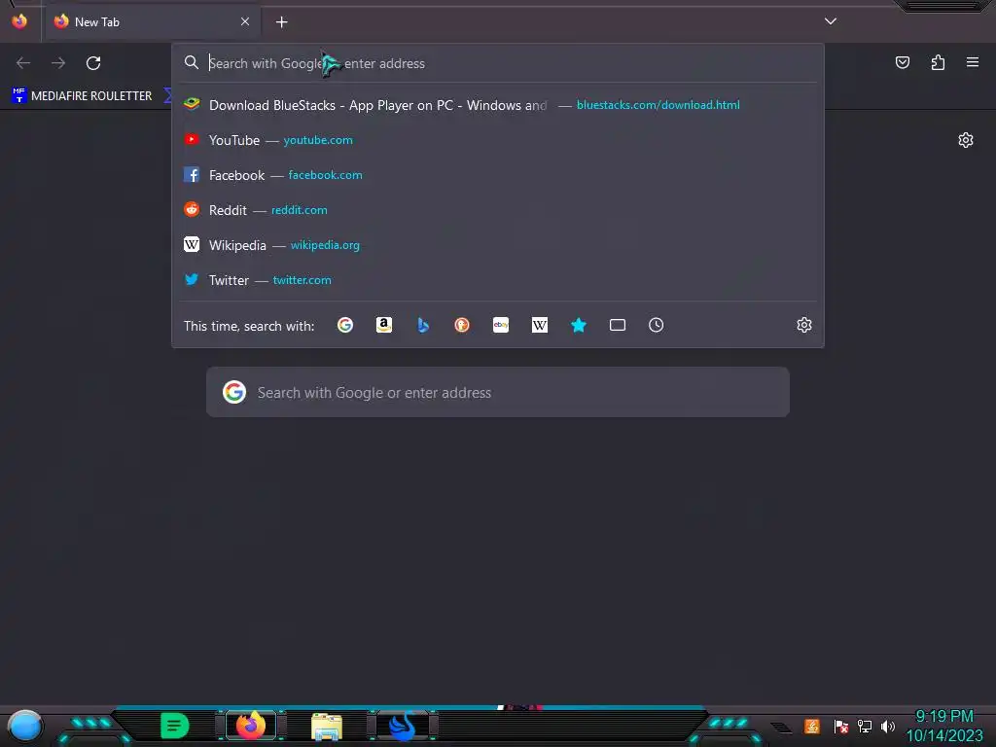
Task: Search this time with DuckDuckGo icon
Action: pos(462,325)
